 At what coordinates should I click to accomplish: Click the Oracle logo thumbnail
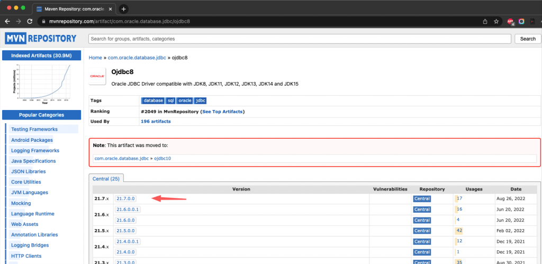tap(97, 76)
